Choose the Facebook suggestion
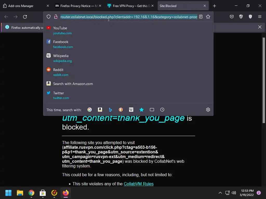Screen dimensions: 266x199 pyautogui.click(x=128, y=44)
